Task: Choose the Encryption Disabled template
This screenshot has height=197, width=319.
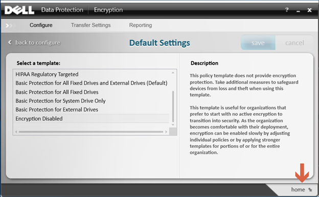Action: click(91, 119)
